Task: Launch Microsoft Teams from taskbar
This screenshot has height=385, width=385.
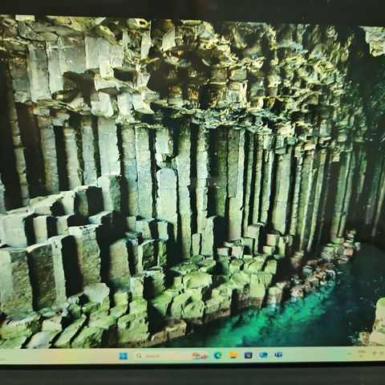Action: point(278,355)
